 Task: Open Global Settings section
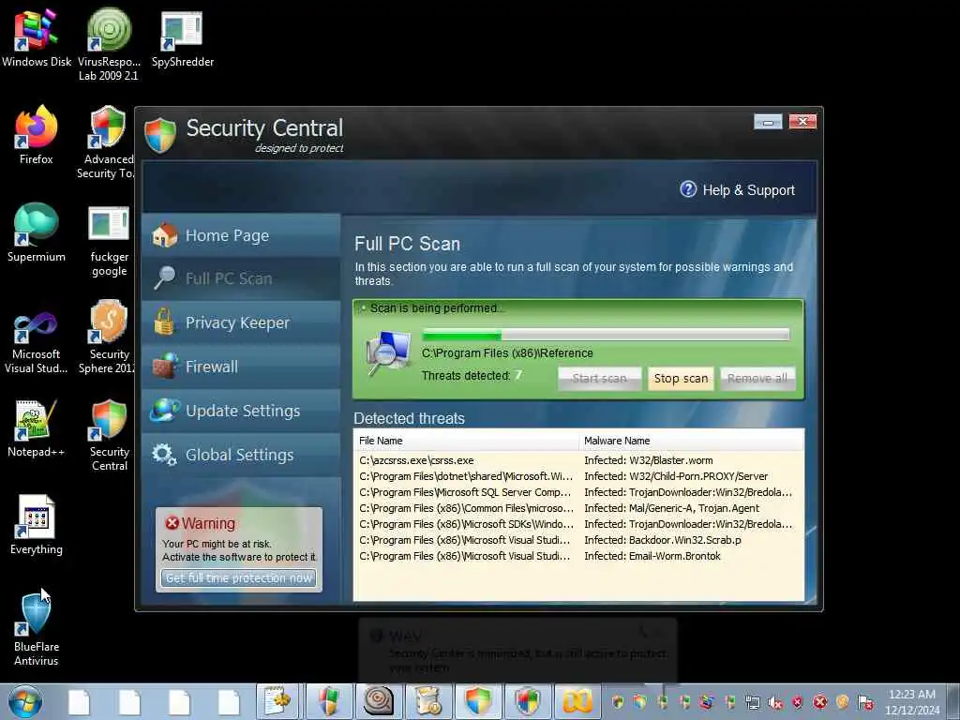click(241, 455)
